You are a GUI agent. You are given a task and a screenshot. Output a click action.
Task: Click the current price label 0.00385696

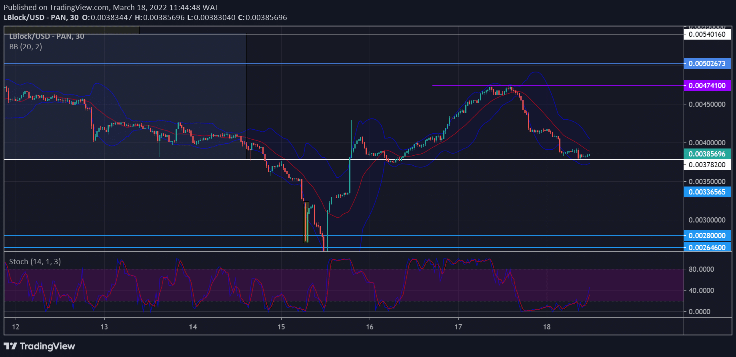[707, 154]
